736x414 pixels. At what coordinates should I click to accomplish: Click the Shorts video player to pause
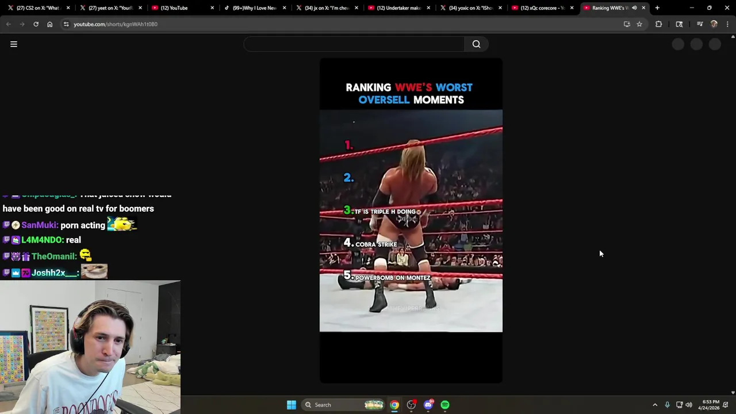pyautogui.click(x=411, y=221)
